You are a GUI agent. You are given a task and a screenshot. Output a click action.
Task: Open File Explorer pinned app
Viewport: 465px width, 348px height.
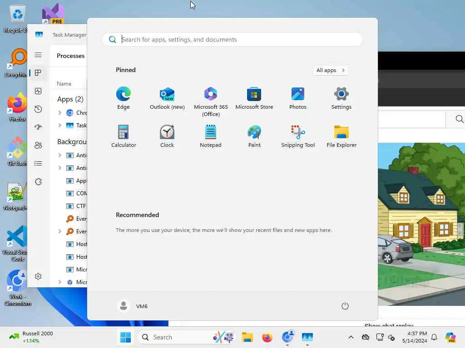[341, 136]
